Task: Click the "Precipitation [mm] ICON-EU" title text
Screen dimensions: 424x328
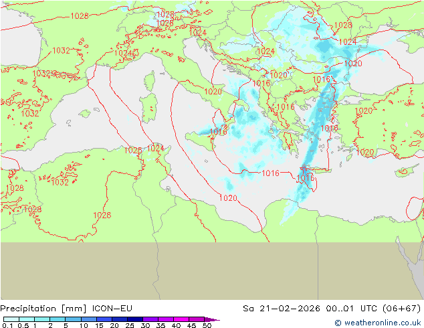Action: tap(66, 309)
